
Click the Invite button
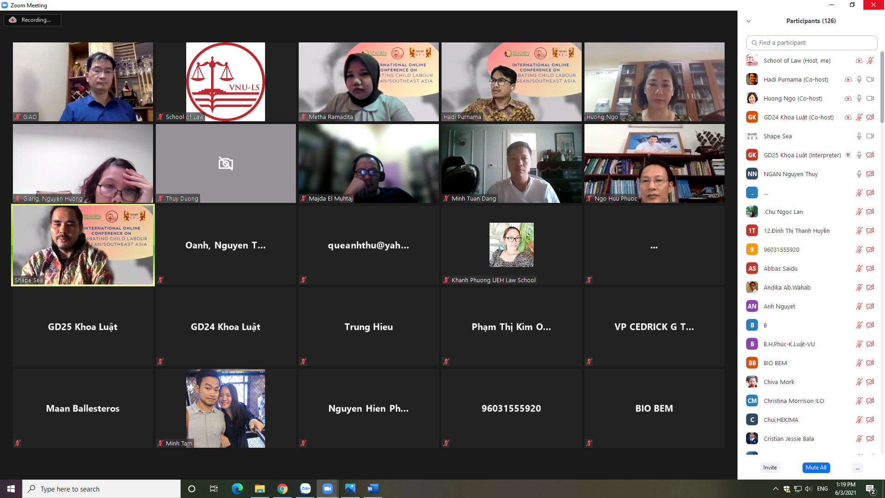tap(770, 468)
